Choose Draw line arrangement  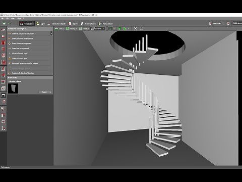[29, 49]
